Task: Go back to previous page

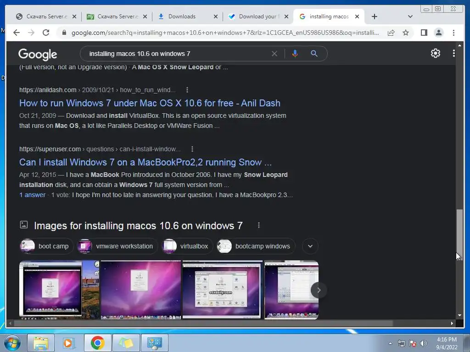Action: pos(17,33)
